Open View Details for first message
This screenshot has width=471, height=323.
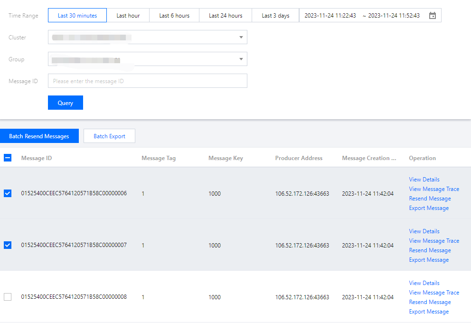pyautogui.click(x=424, y=180)
